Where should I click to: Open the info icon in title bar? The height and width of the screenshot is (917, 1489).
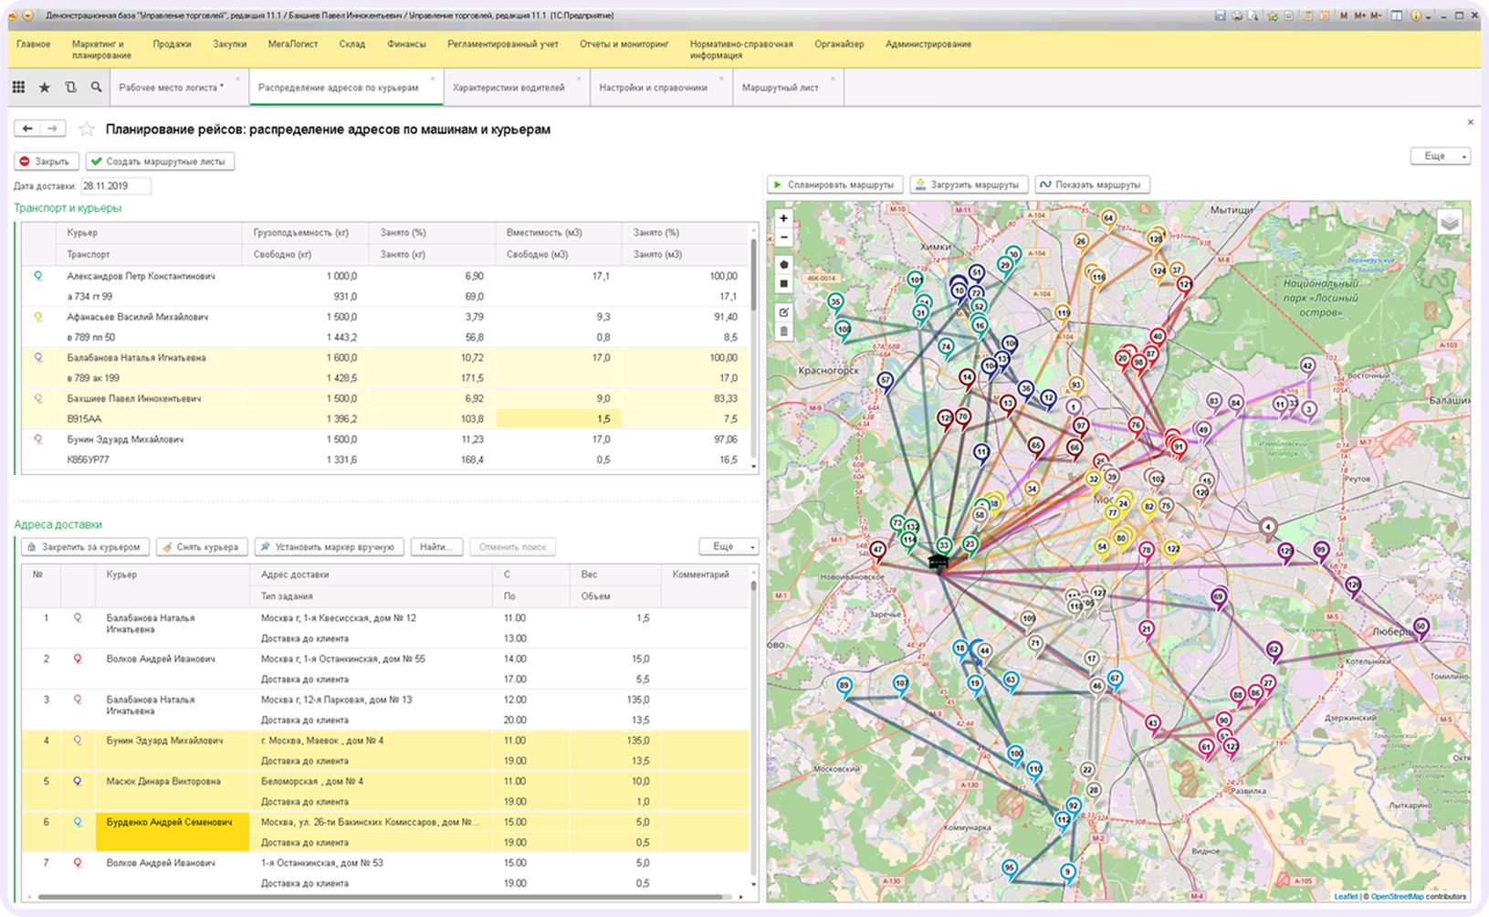point(1415,16)
